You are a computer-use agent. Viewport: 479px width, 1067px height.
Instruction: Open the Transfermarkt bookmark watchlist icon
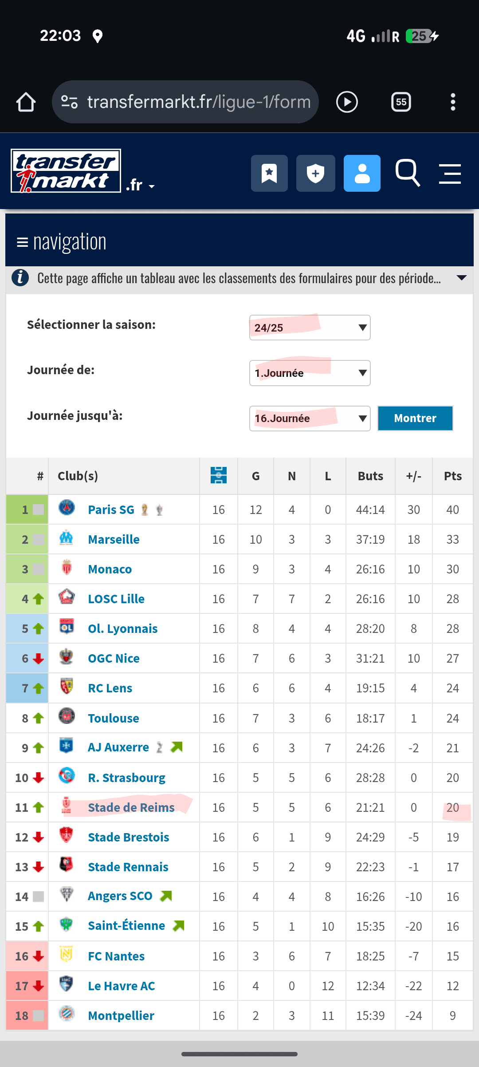269,173
